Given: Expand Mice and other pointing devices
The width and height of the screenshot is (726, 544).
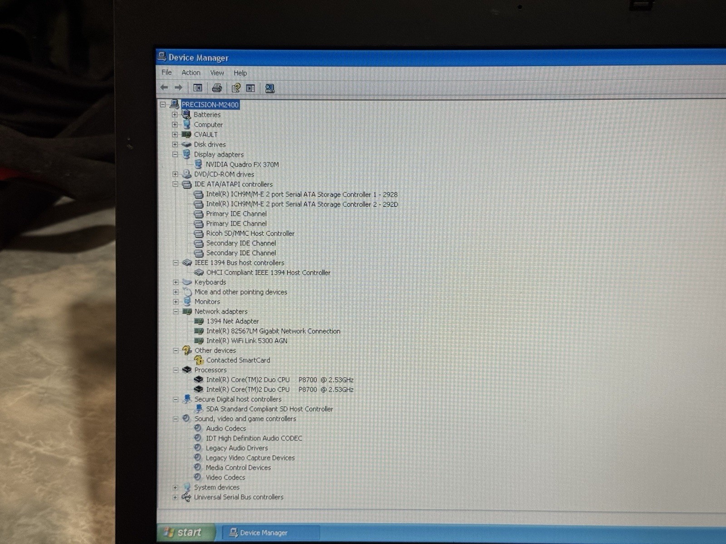Looking at the screenshot, I should [176, 292].
